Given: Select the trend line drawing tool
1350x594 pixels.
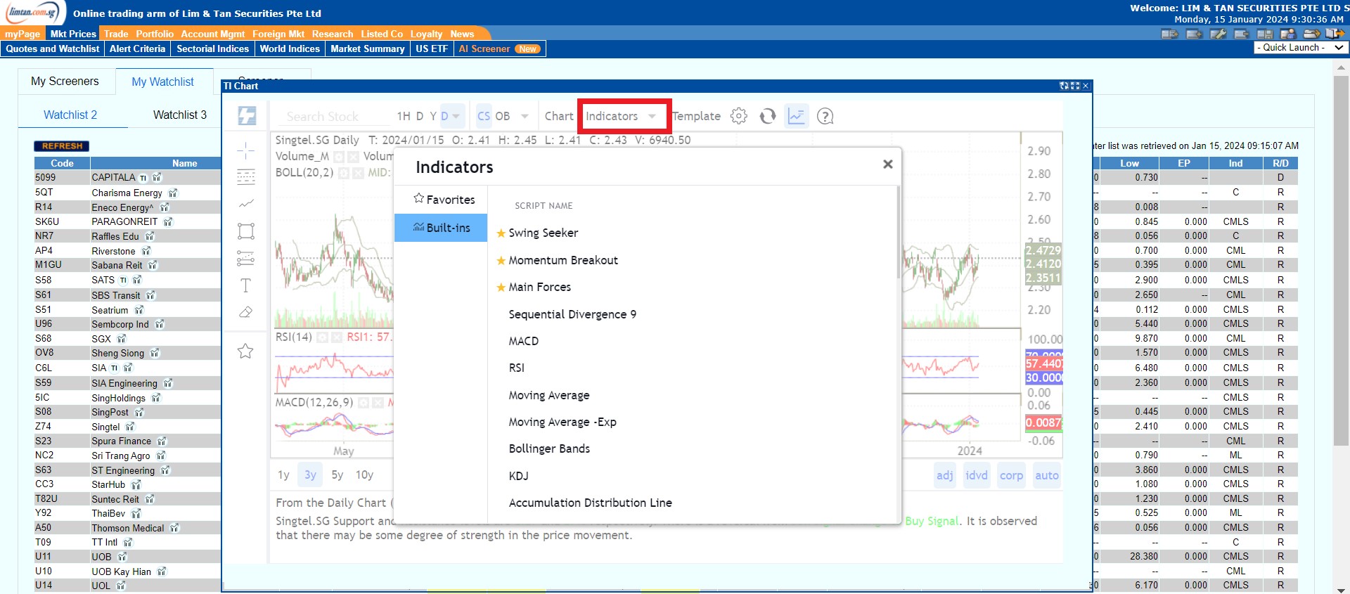Looking at the screenshot, I should 246,204.
